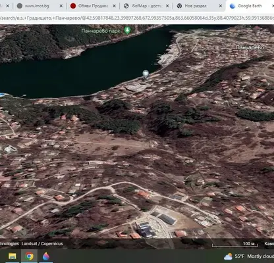Click the Панчарево village label on the map

250,47
